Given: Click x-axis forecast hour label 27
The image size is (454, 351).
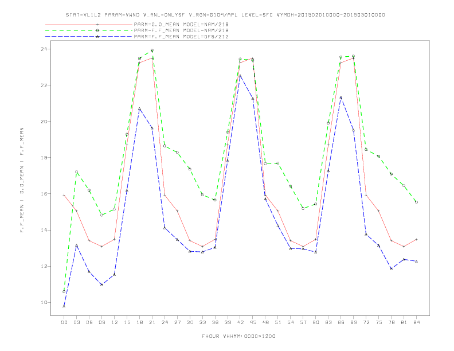Looking at the screenshot, I should click(x=177, y=322).
